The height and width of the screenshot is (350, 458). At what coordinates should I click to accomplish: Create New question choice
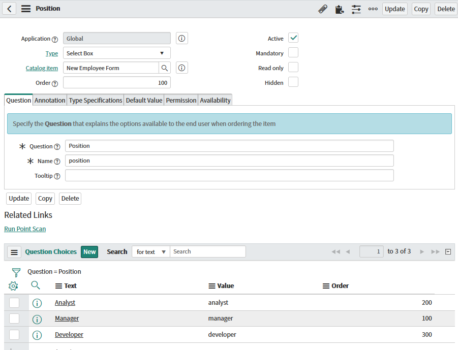pos(89,252)
